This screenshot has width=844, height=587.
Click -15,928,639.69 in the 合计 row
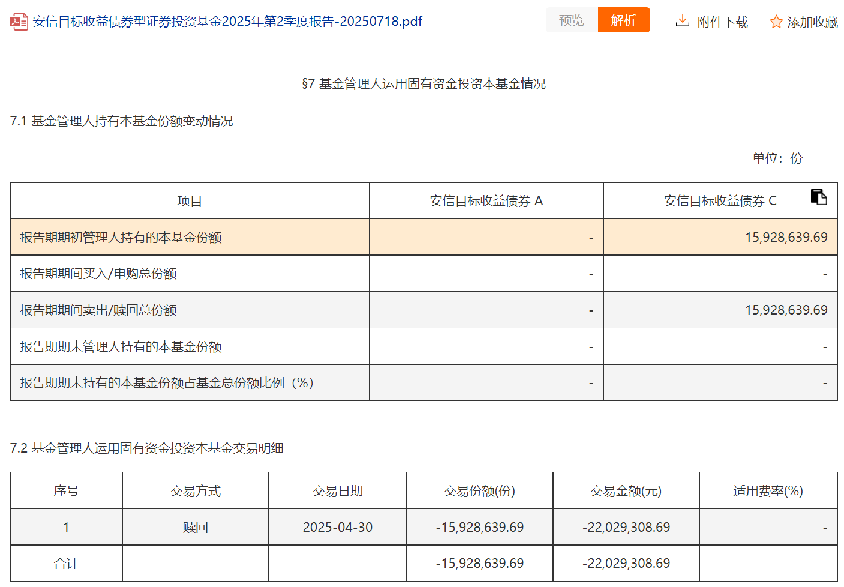[x=480, y=564]
